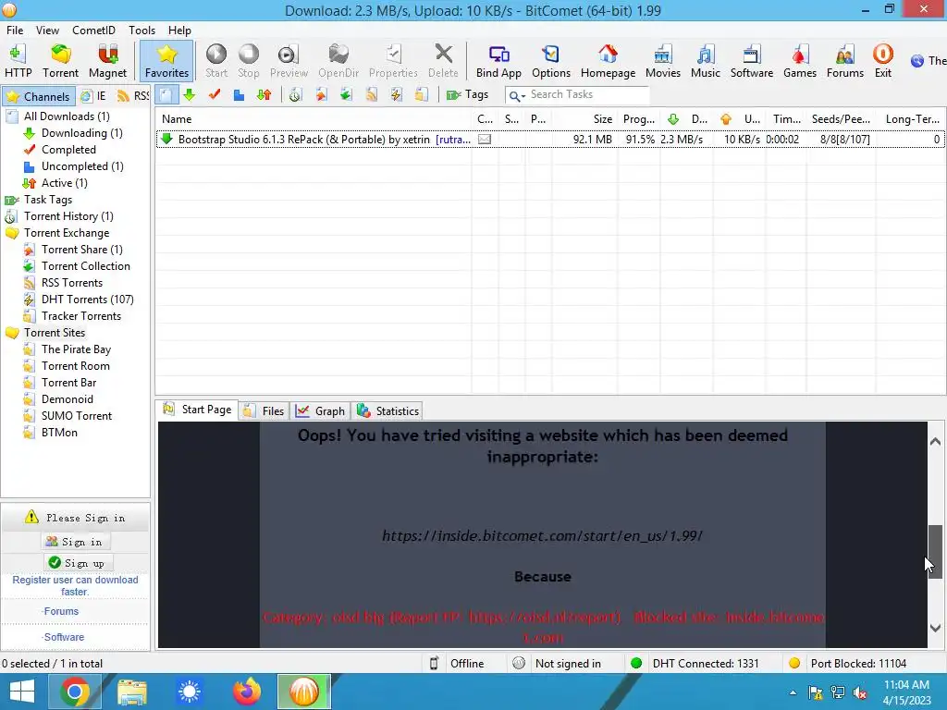The width and height of the screenshot is (947, 710).
Task: Sort tasks by Size column
Action: click(585, 119)
